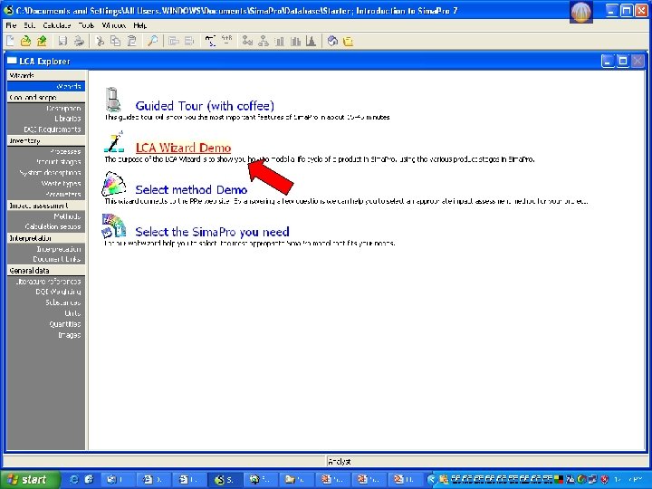Viewport: 652px width, 489px height.
Task: Select Product stages in the sidebar
Action: (x=59, y=162)
